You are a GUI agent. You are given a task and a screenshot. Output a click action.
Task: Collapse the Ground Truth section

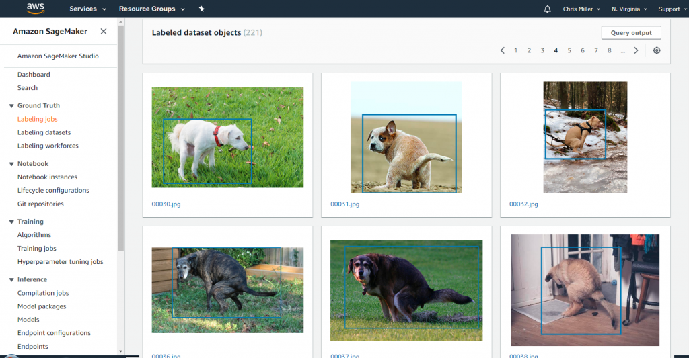point(11,105)
